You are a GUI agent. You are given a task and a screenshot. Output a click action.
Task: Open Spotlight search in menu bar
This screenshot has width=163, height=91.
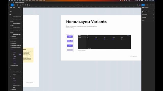coord(144,1)
